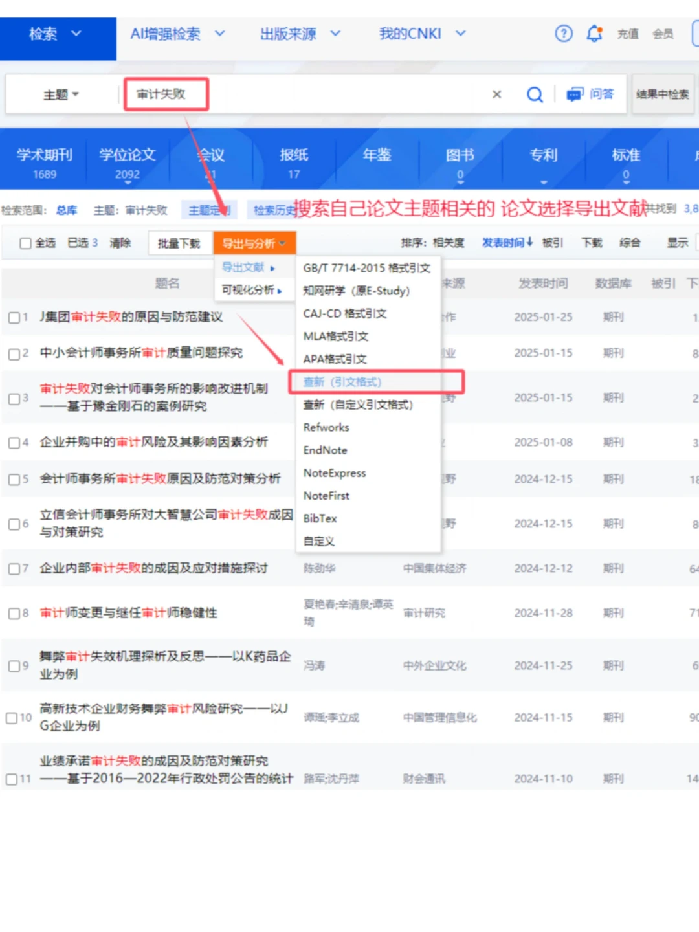Screen dimensions: 699x932
Task: Check result 1 J集团审计失败 checkbox
Action: [14, 318]
